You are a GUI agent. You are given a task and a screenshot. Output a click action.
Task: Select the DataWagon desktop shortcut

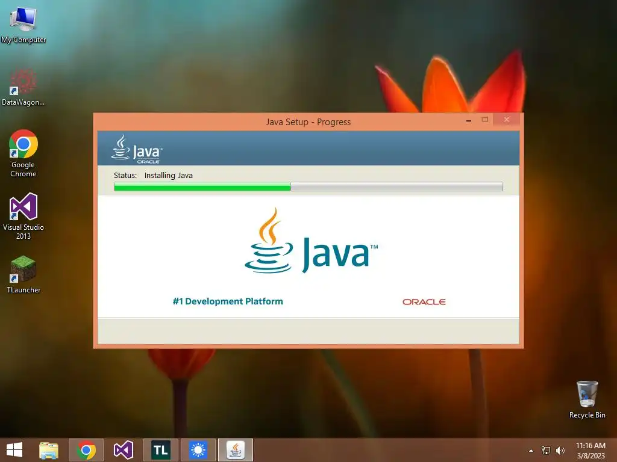(23, 87)
